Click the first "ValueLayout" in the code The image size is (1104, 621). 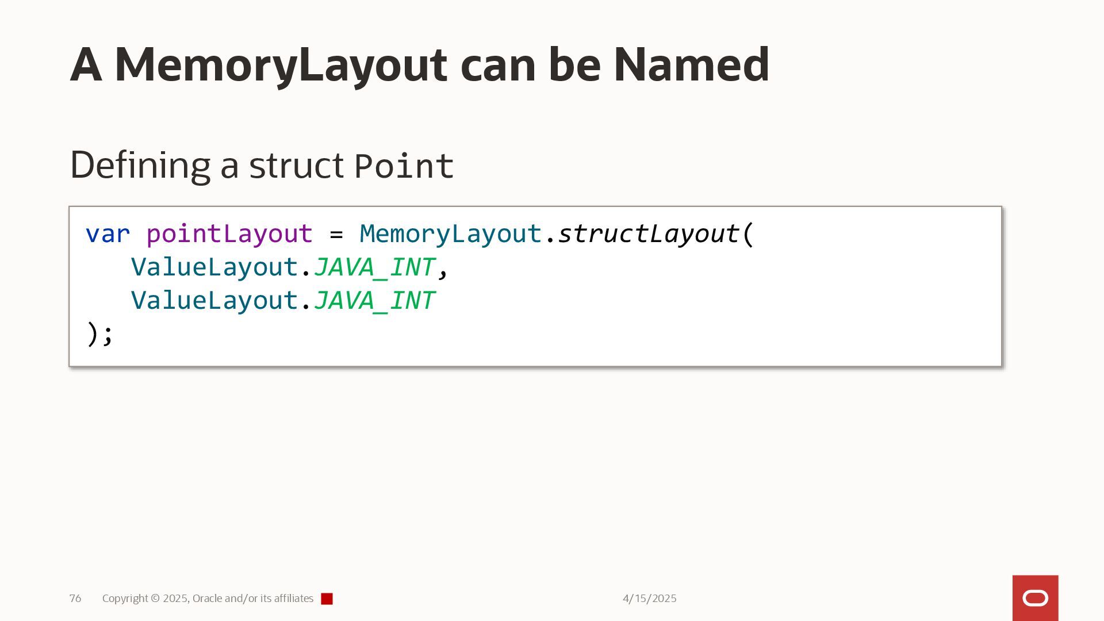pos(214,267)
